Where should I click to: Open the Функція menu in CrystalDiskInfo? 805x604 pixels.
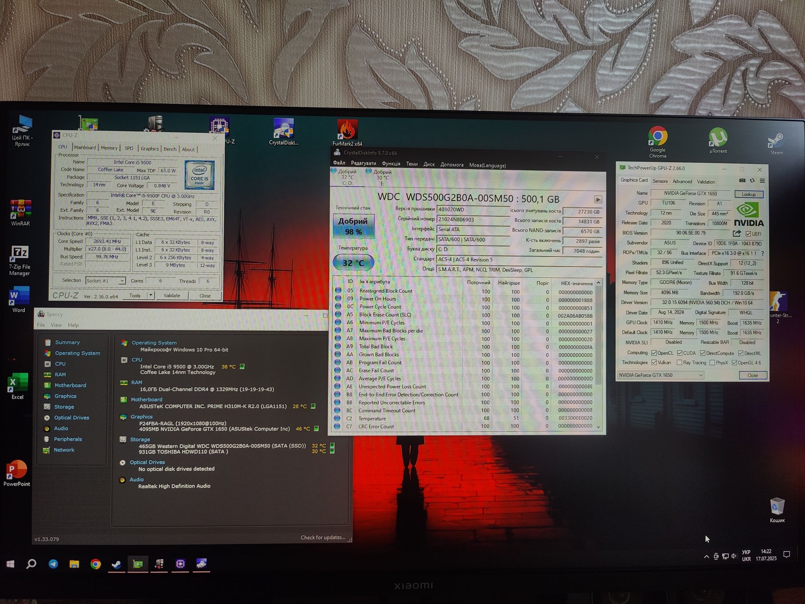click(391, 163)
